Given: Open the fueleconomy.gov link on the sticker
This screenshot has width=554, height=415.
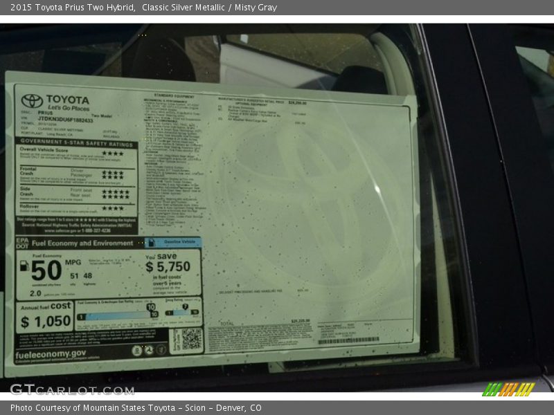Looking at the screenshot, I should pos(51,354).
